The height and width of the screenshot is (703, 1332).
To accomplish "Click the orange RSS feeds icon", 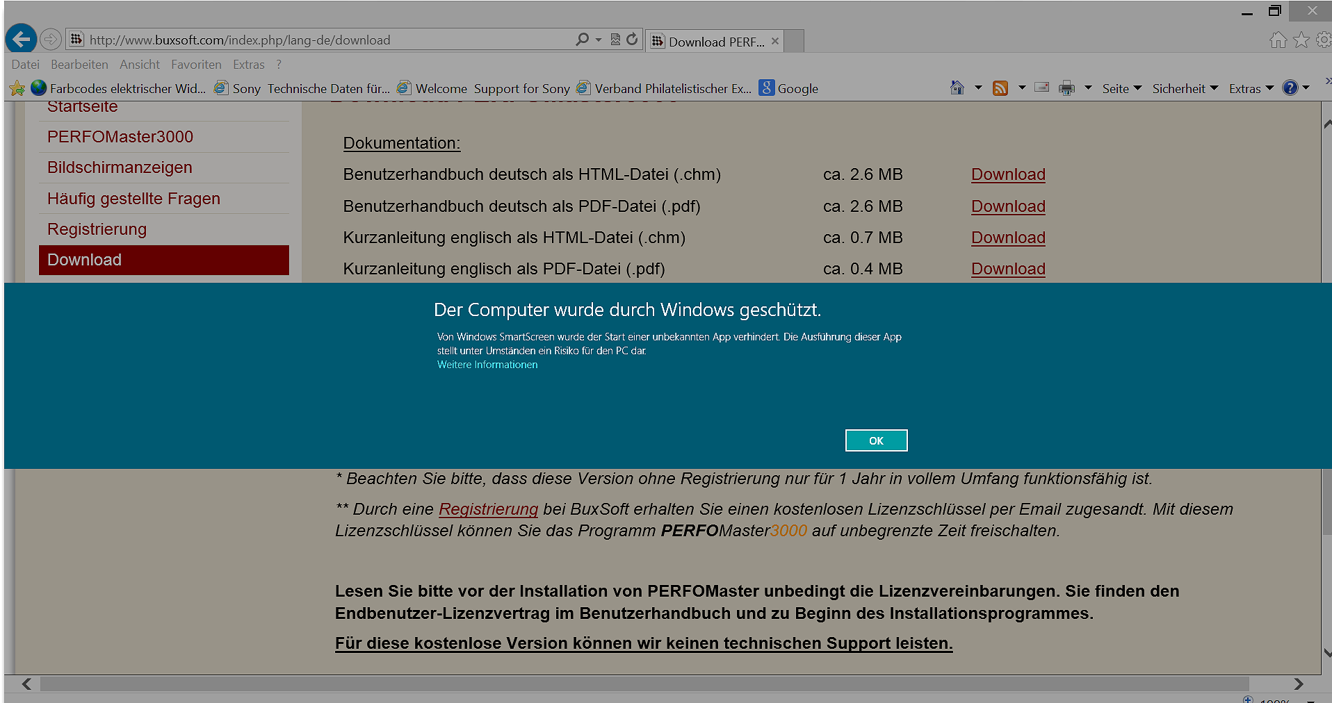I will pyautogui.click(x=1000, y=88).
